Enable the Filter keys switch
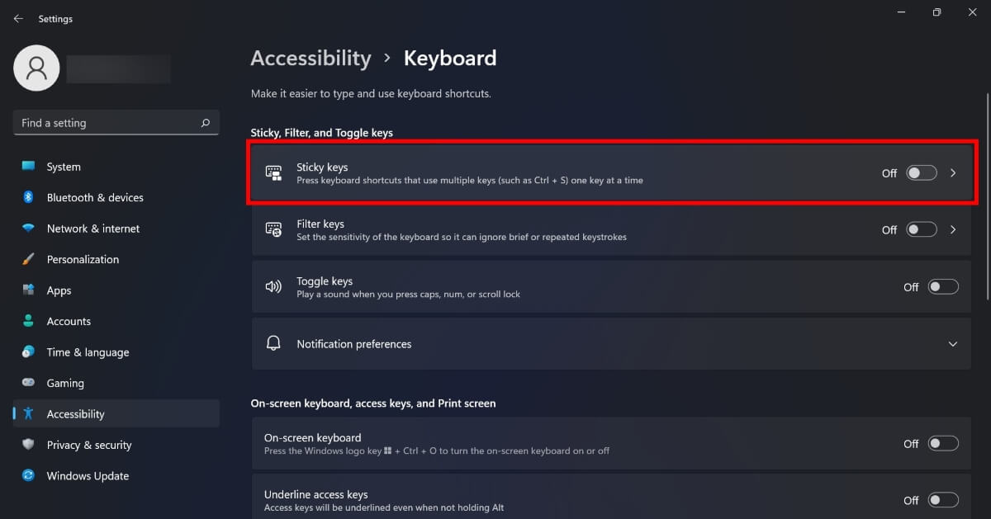 pyautogui.click(x=921, y=230)
